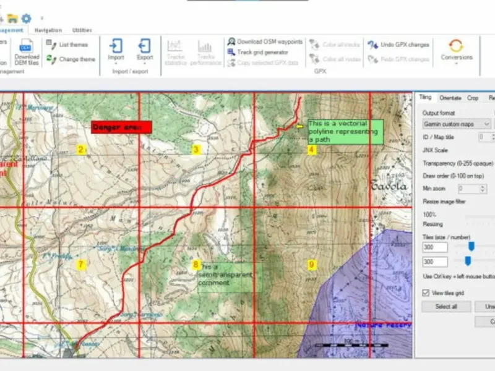Click the gear settings icon in title bar
This screenshot has height=371, width=495.
pyautogui.click(x=26, y=19)
